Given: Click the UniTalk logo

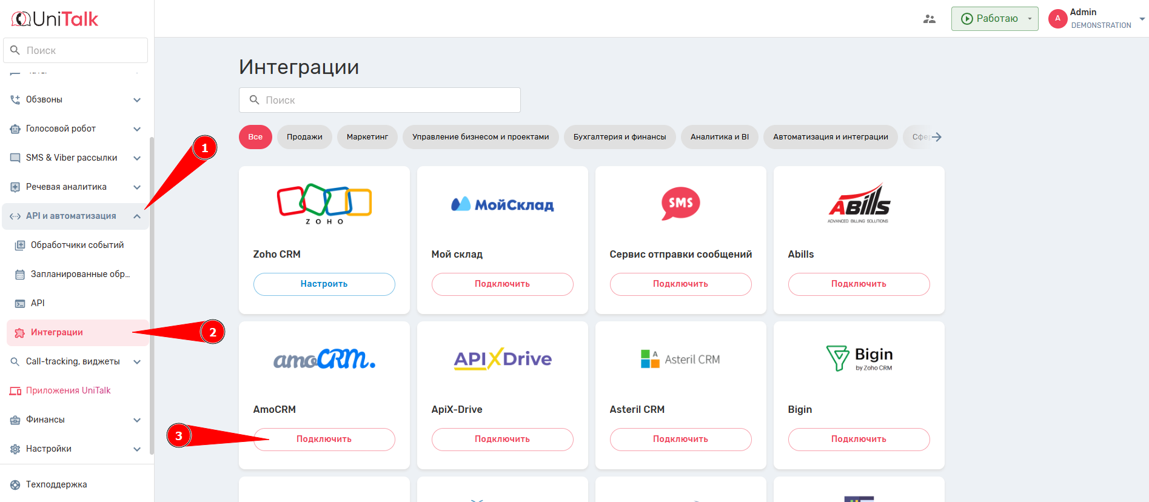Looking at the screenshot, I should (x=55, y=19).
